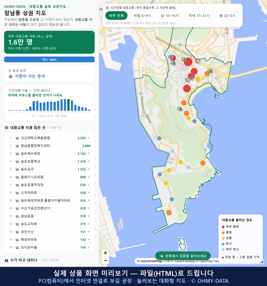Click the blue 한산 legend dot

223,244
